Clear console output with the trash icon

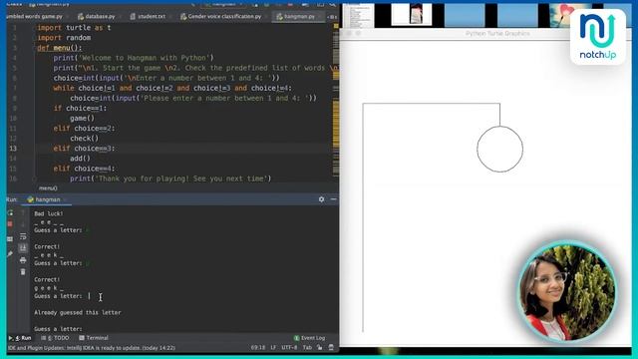point(23,271)
